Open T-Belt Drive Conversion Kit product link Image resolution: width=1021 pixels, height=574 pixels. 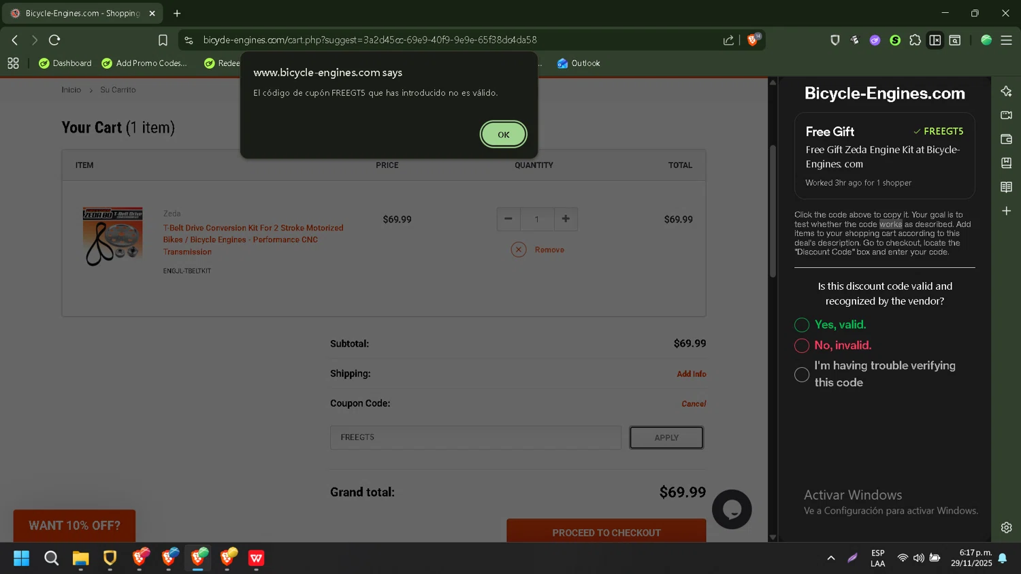[253, 239]
